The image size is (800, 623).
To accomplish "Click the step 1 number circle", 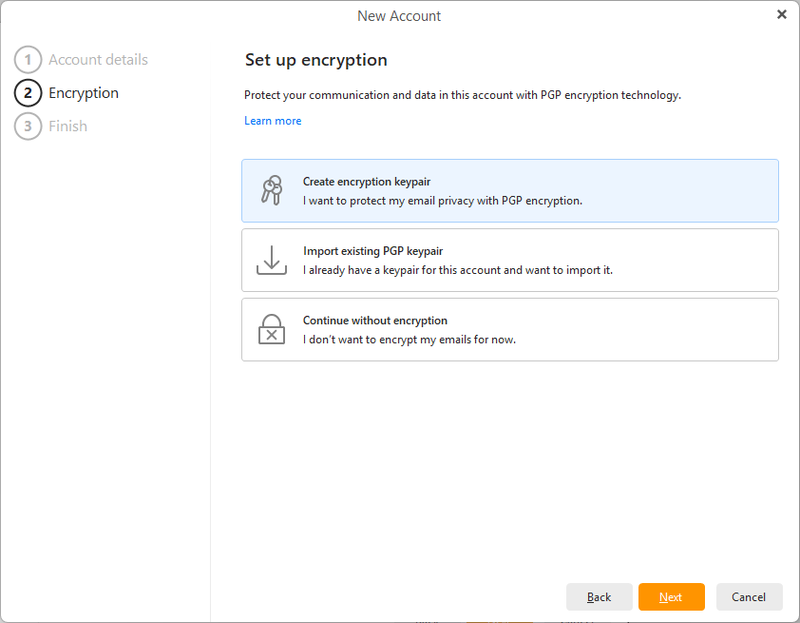I will (29, 60).
